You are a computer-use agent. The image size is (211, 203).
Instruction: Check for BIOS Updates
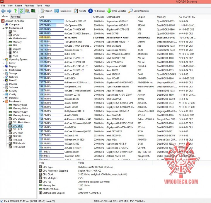117,11
